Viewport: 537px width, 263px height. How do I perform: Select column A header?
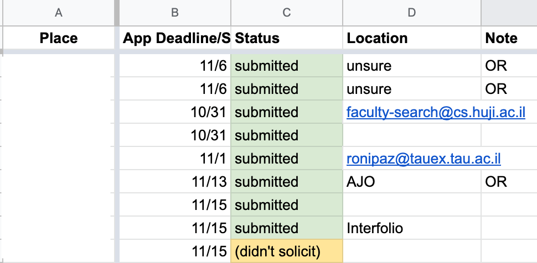click(x=59, y=13)
